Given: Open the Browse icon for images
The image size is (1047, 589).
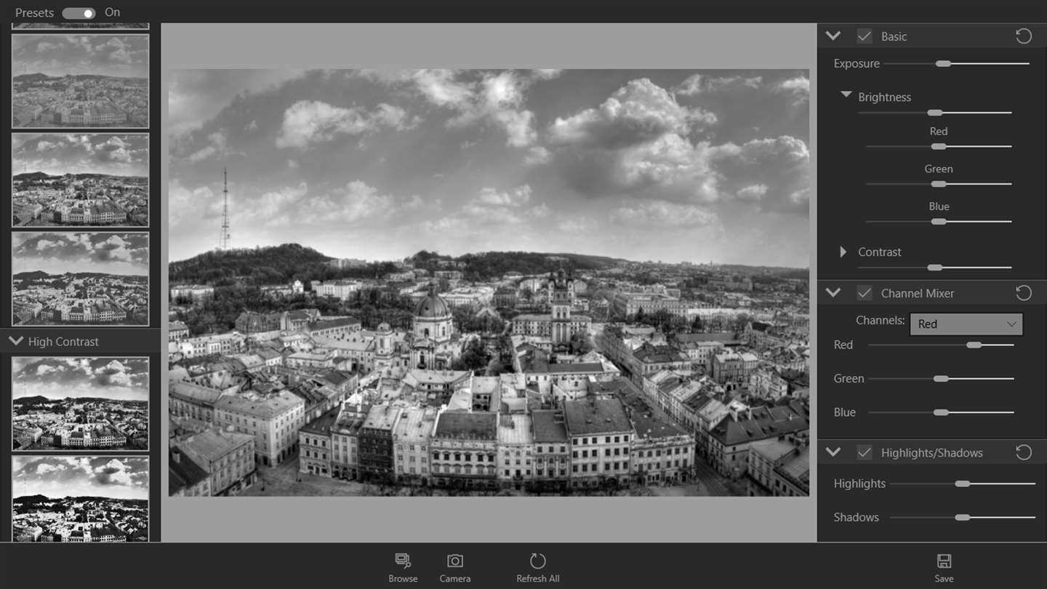Looking at the screenshot, I should 403,561.
